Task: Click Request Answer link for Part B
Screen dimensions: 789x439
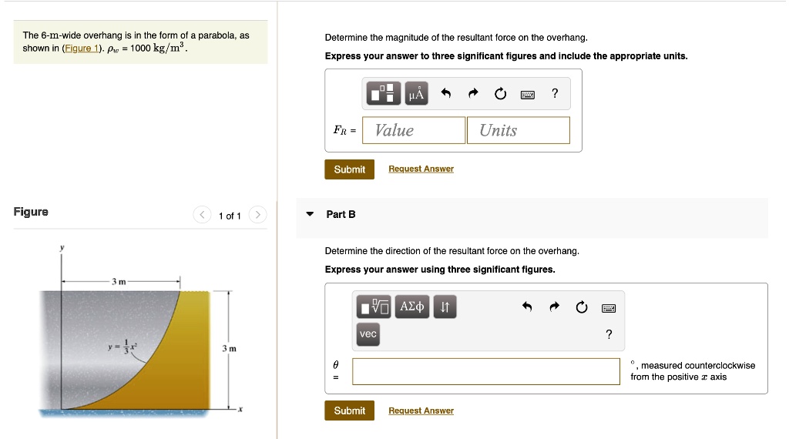Action: (x=421, y=411)
